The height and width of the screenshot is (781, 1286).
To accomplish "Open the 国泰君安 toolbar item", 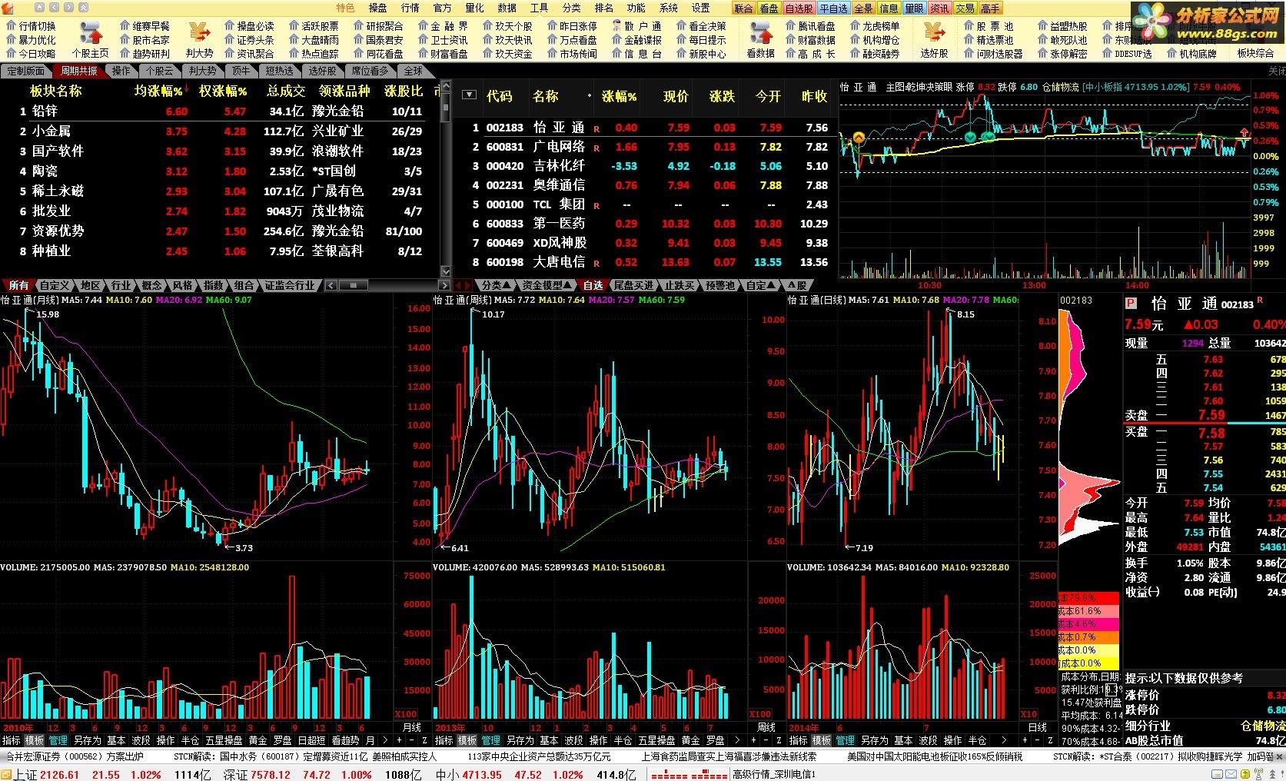I will coord(377,40).
